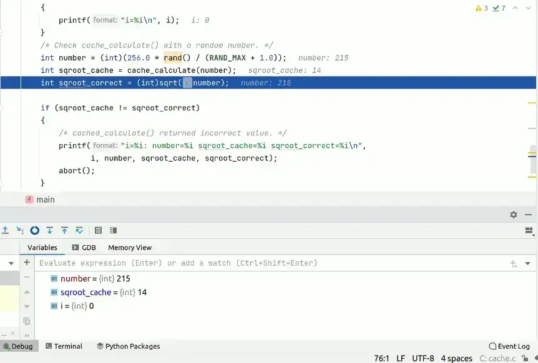Click the Run to Cursor icon
This screenshot has height=363, width=538.
tap(20, 230)
